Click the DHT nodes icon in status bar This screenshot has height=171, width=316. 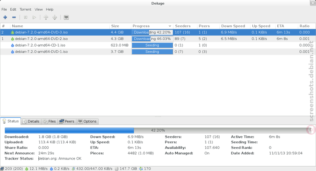pyautogui.click(x=141, y=169)
